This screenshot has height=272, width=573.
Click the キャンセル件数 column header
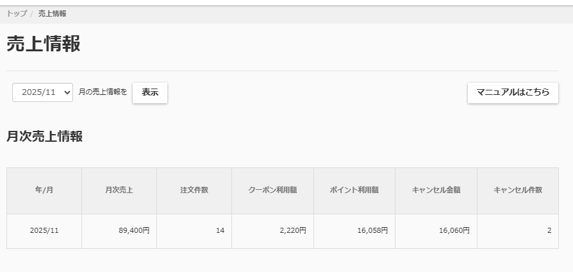[x=518, y=191]
